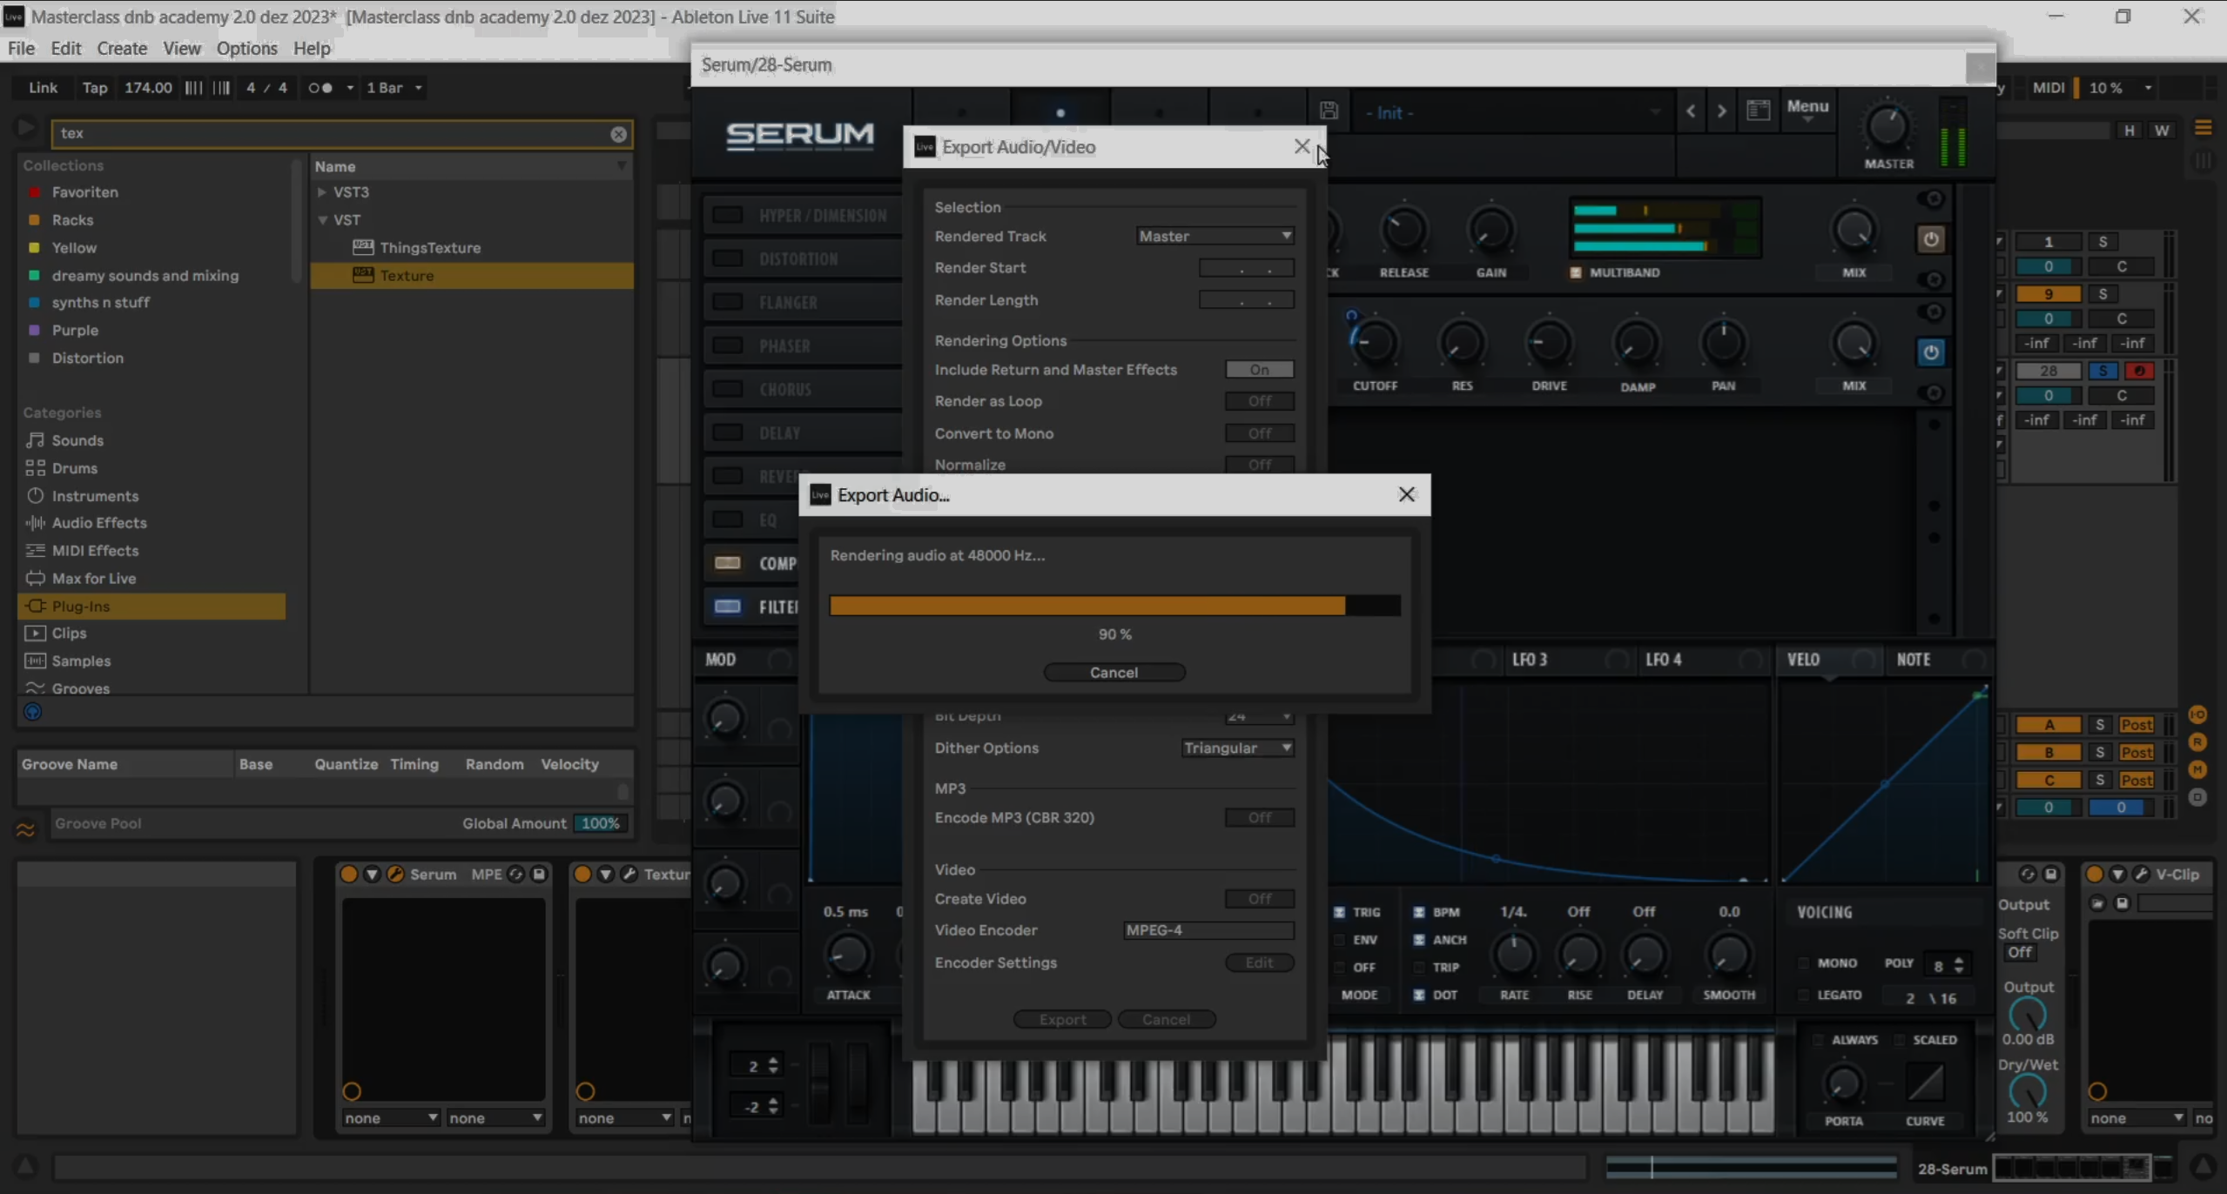Image resolution: width=2227 pixels, height=1194 pixels.
Task: Open the Audio Effects category
Action: click(99, 523)
